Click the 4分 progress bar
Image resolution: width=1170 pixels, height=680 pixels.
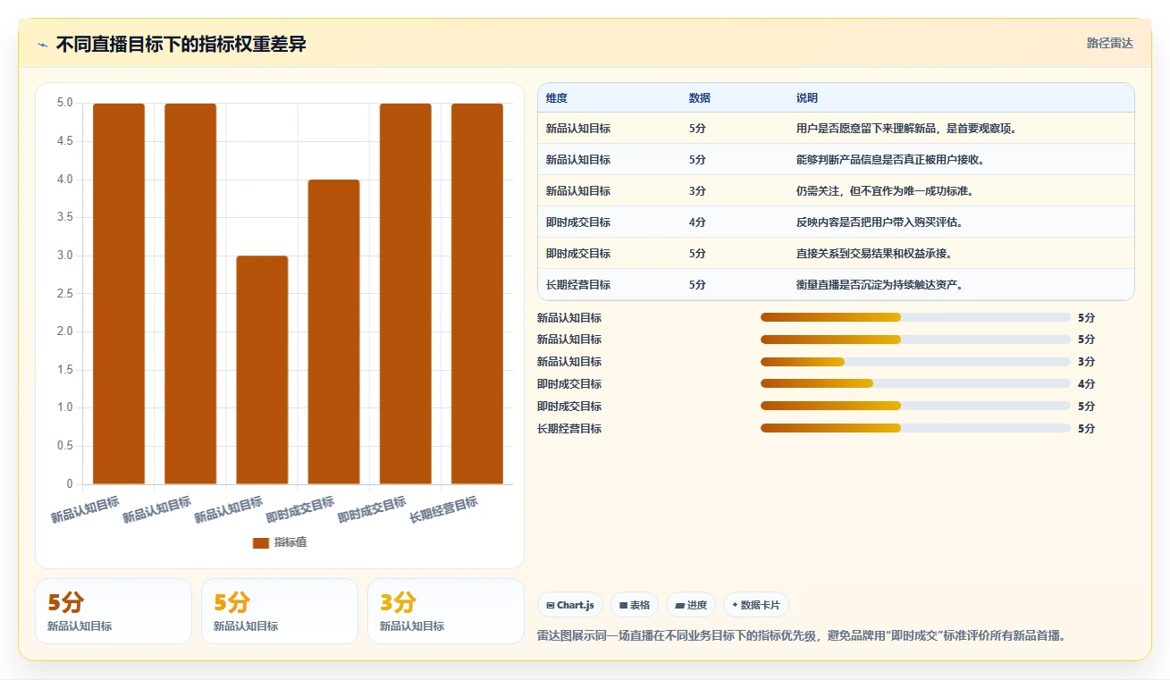coord(915,384)
